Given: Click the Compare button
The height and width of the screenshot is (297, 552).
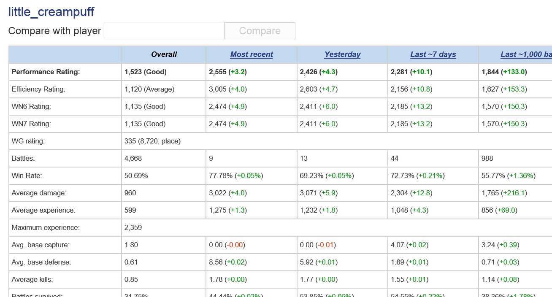Looking at the screenshot, I should pyautogui.click(x=260, y=31).
